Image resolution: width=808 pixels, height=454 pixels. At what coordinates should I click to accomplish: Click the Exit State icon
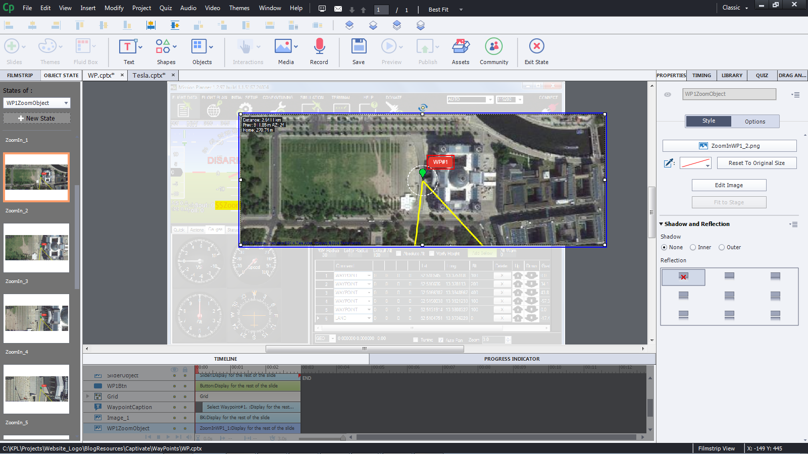tap(536, 47)
